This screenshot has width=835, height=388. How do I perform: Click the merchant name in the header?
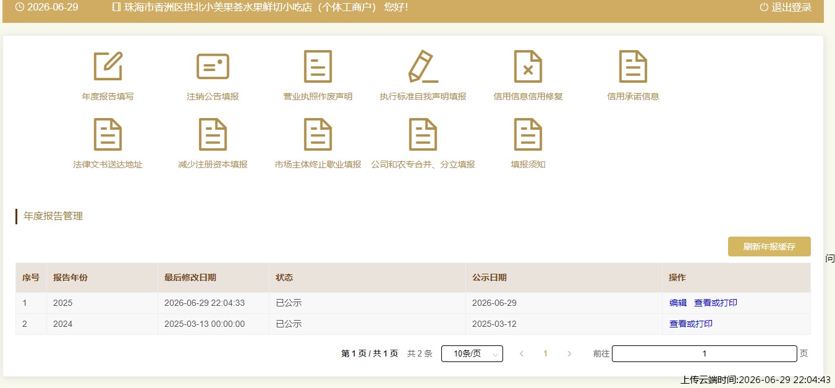click(251, 7)
